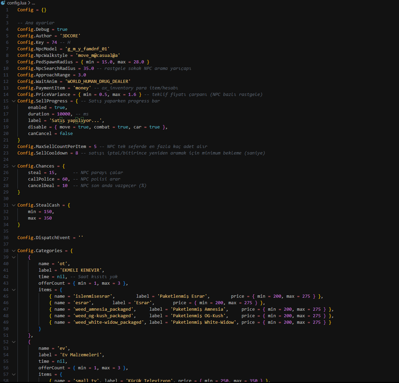This screenshot has width=399, height=383.
Task: Fold the 'ot' category items list at line 44
Action: point(14,290)
